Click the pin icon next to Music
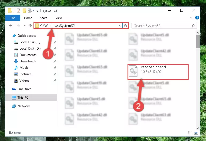Screen dimensions: 206x141 point(55,68)
